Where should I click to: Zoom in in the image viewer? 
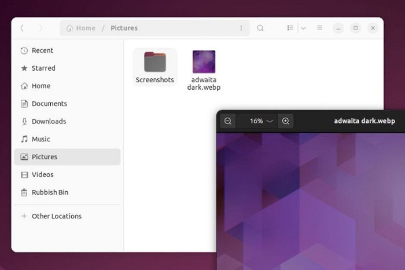(285, 121)
